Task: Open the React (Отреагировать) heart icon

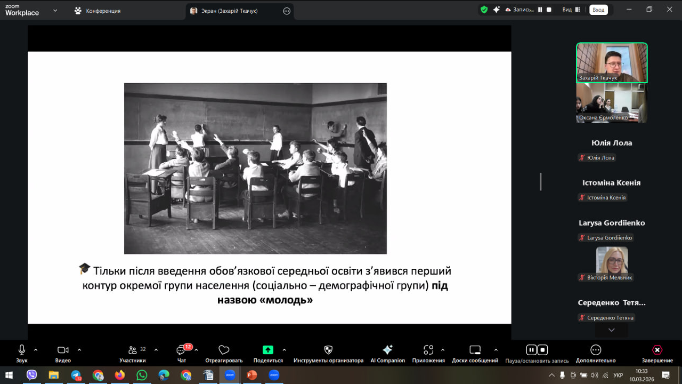Action: [x=224, y=350]
